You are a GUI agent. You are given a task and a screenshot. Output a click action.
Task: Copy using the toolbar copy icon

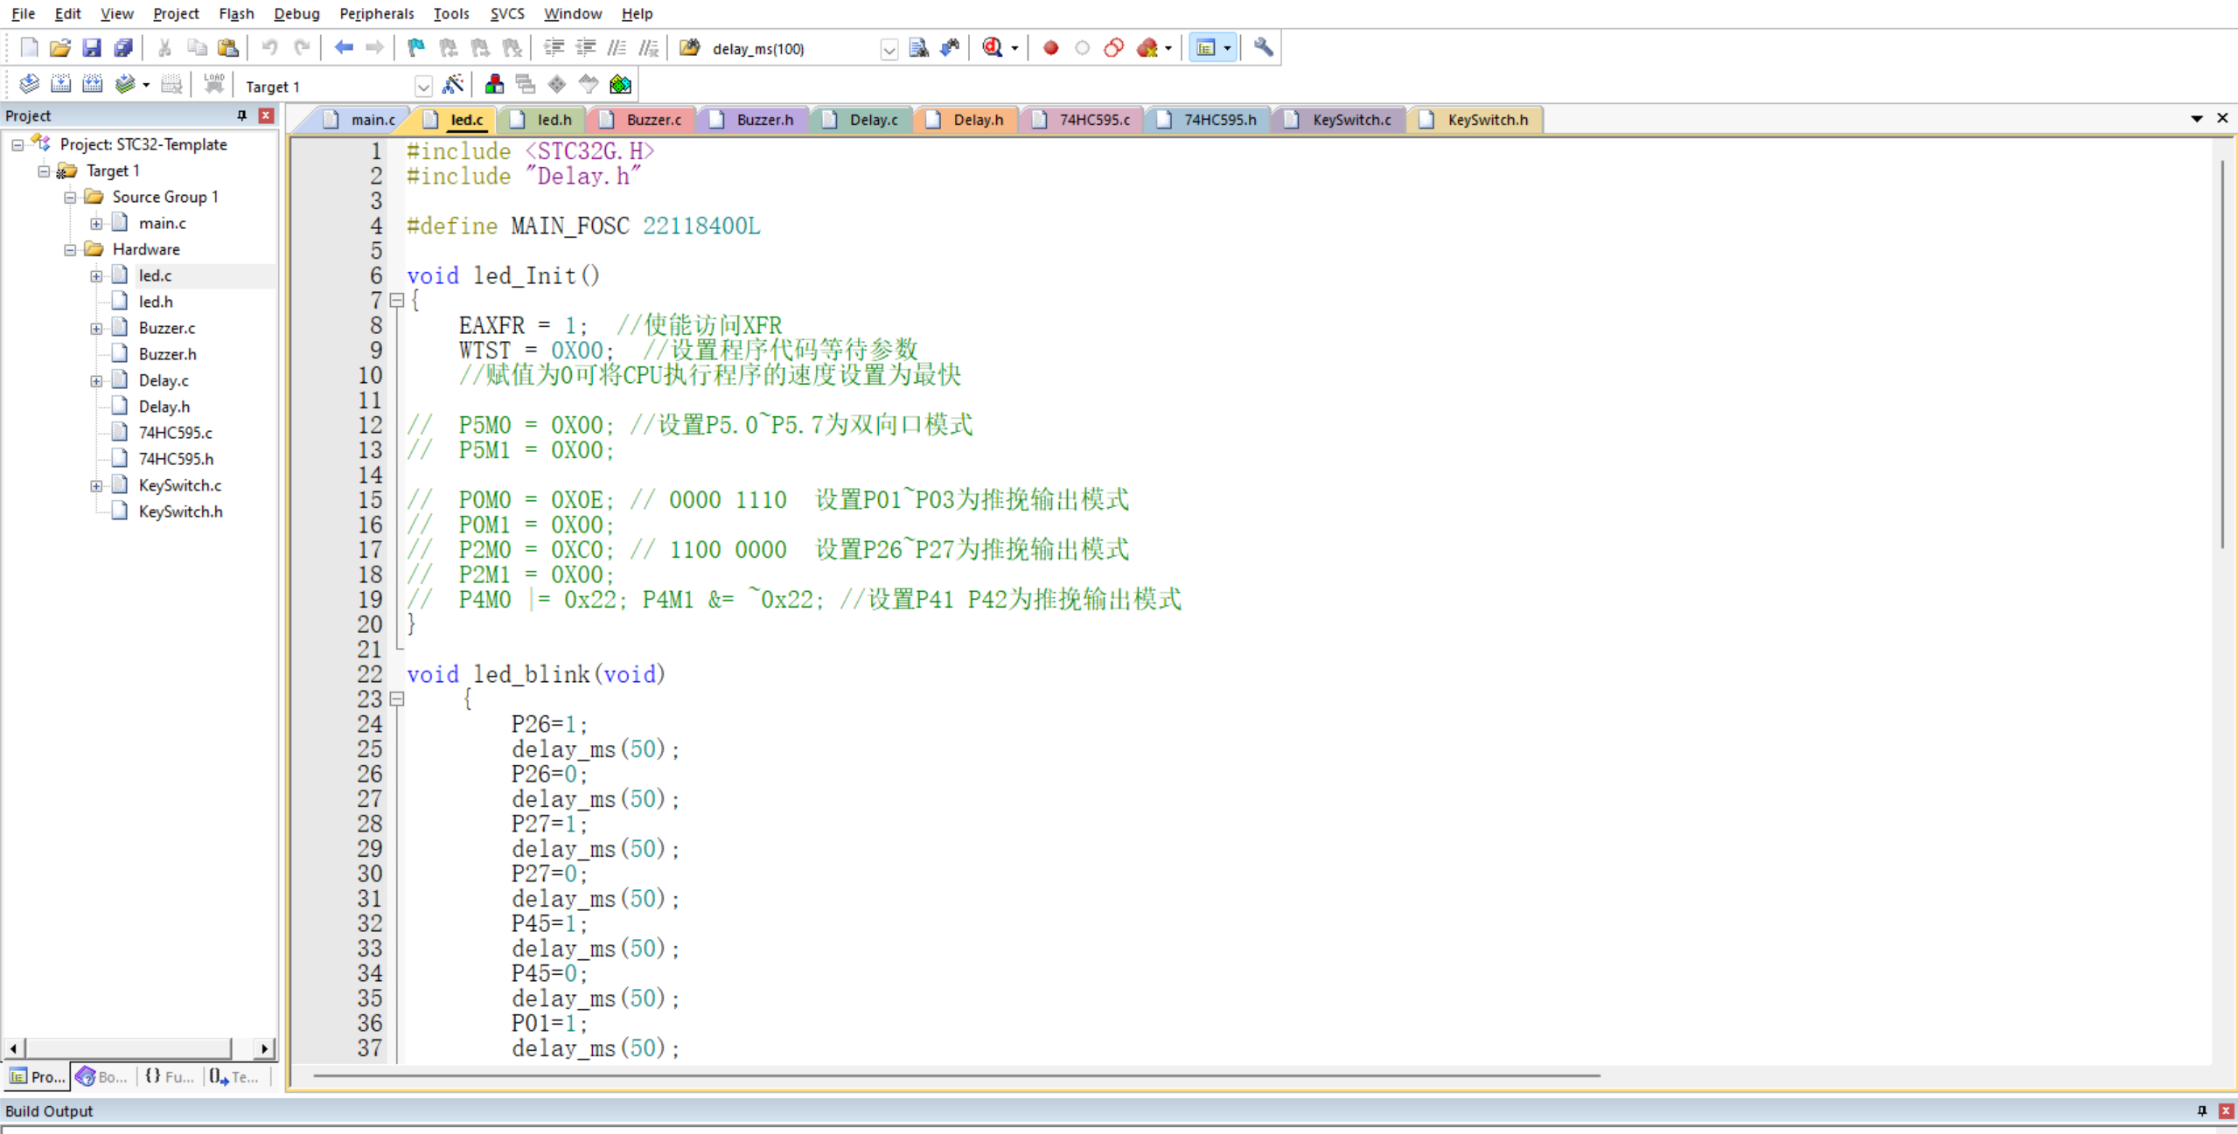(x=197, y=48)
